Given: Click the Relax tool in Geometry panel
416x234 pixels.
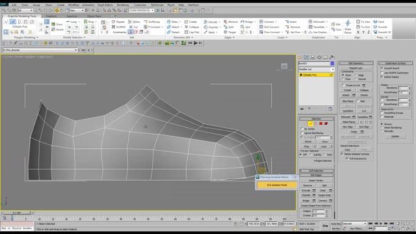Looking at the screenshot, I should pyautogui.click(x=173, y=21).
